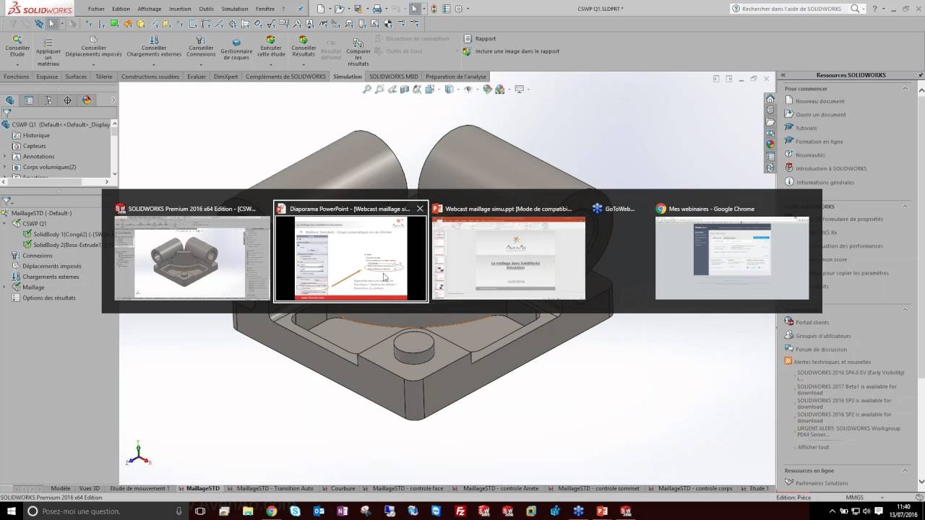The image size is (925, 520).
Task: Click Formation en ligne link
Action: click(x=819, y=142)
